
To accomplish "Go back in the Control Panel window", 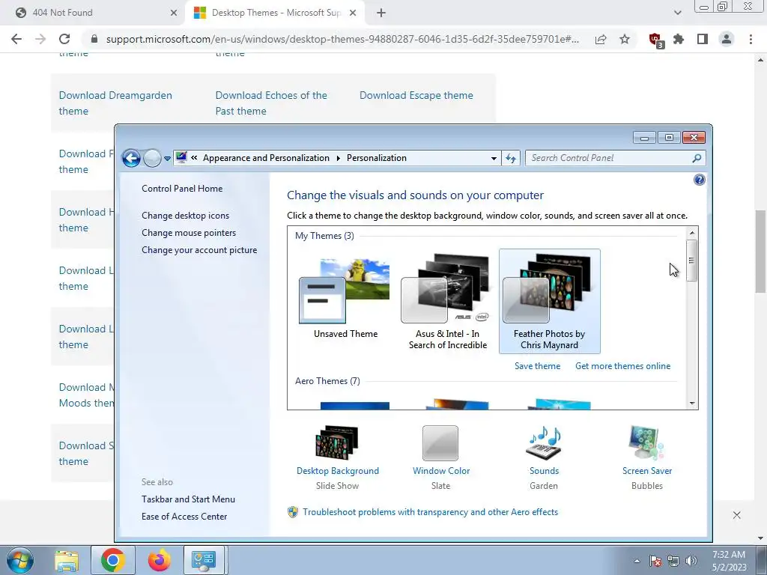I will (x=131, y=158).
